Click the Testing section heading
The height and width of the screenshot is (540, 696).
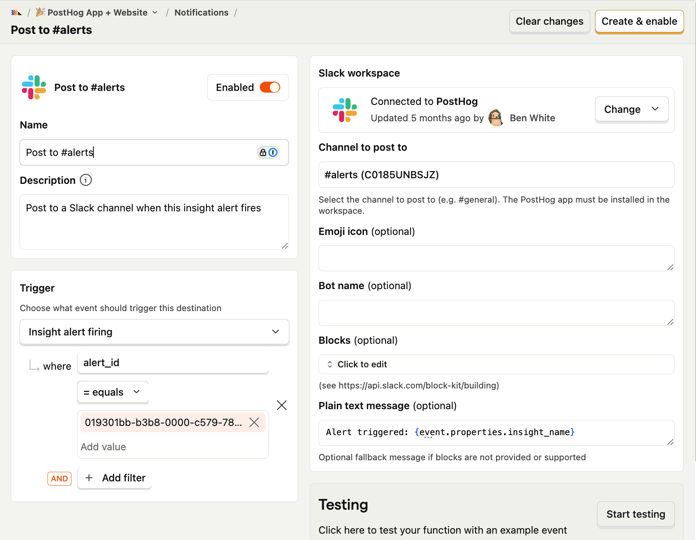pos(343,505)
